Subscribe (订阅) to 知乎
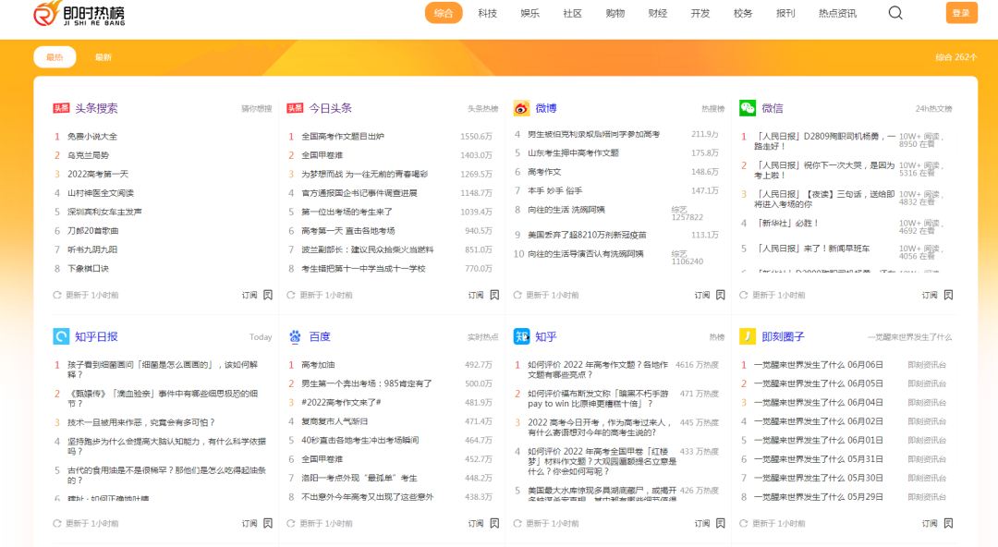This screenshot has height=547, width=998. click(x=702, y=524)
